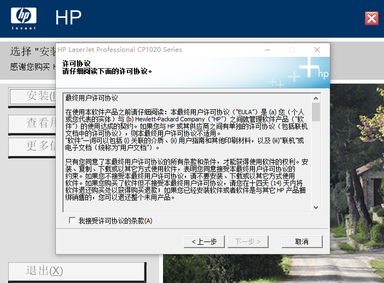Close the HP LaserJet CP1020 Series dialog

point(317,50)
